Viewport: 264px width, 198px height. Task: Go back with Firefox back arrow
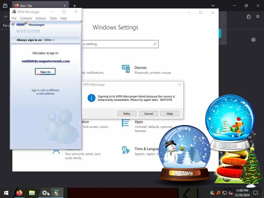coord(6,16)
